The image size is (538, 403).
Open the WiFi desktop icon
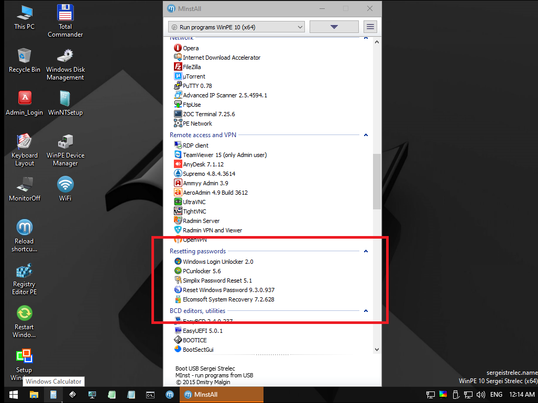pyautogui.click(x=65, y=189)
